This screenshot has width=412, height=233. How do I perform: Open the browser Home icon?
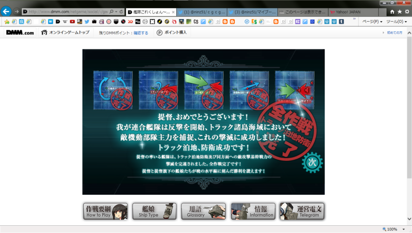(x=392, y=11)
